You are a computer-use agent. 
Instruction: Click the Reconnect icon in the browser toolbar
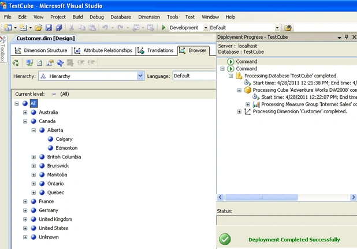click(29, 63)
